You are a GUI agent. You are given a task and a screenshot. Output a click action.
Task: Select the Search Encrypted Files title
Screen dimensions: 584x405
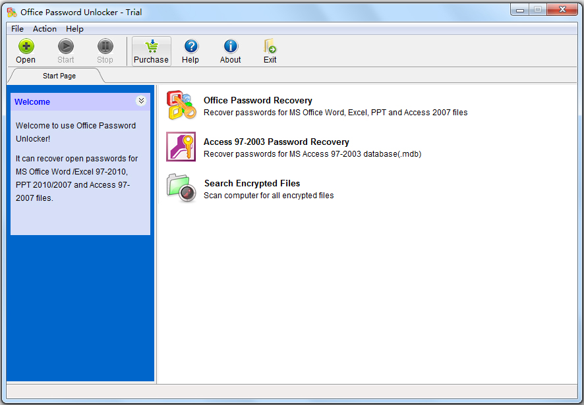point(252,184)
